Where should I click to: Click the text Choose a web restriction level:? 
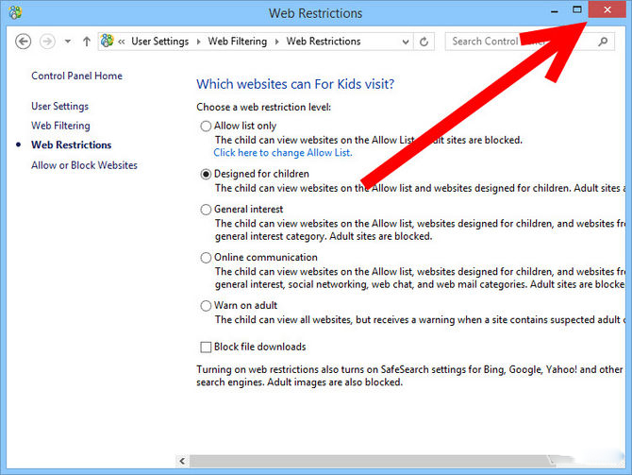tap(263, 107)
